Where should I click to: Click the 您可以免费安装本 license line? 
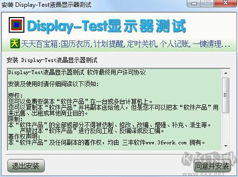click(x=80, y=101)
